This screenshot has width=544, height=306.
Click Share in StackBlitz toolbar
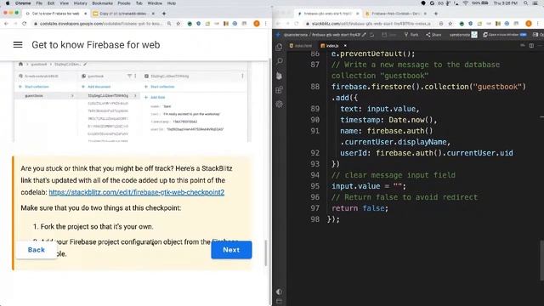[433, 35]
